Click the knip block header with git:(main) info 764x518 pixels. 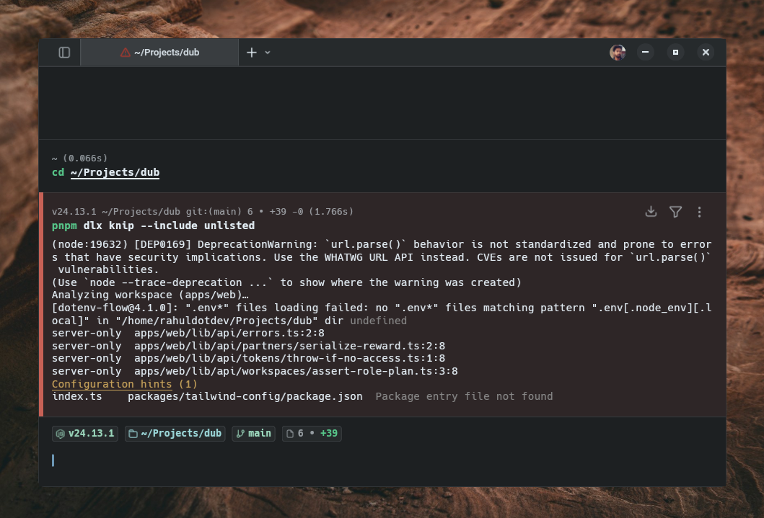pos(203,212)
